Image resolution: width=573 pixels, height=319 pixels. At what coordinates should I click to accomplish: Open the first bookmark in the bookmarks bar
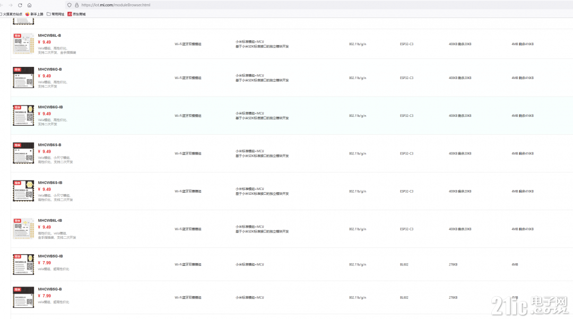click(11, 14)
